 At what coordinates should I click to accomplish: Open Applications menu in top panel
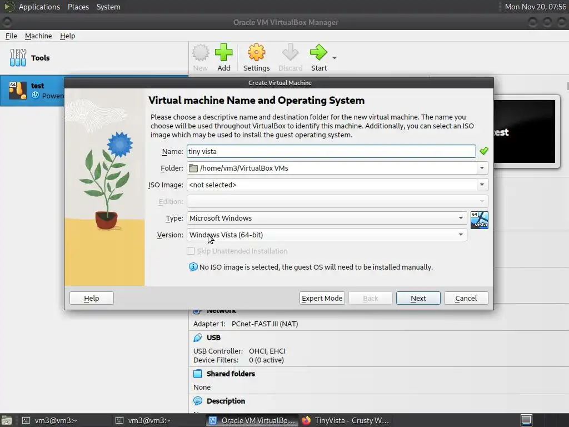click(39, 7)
